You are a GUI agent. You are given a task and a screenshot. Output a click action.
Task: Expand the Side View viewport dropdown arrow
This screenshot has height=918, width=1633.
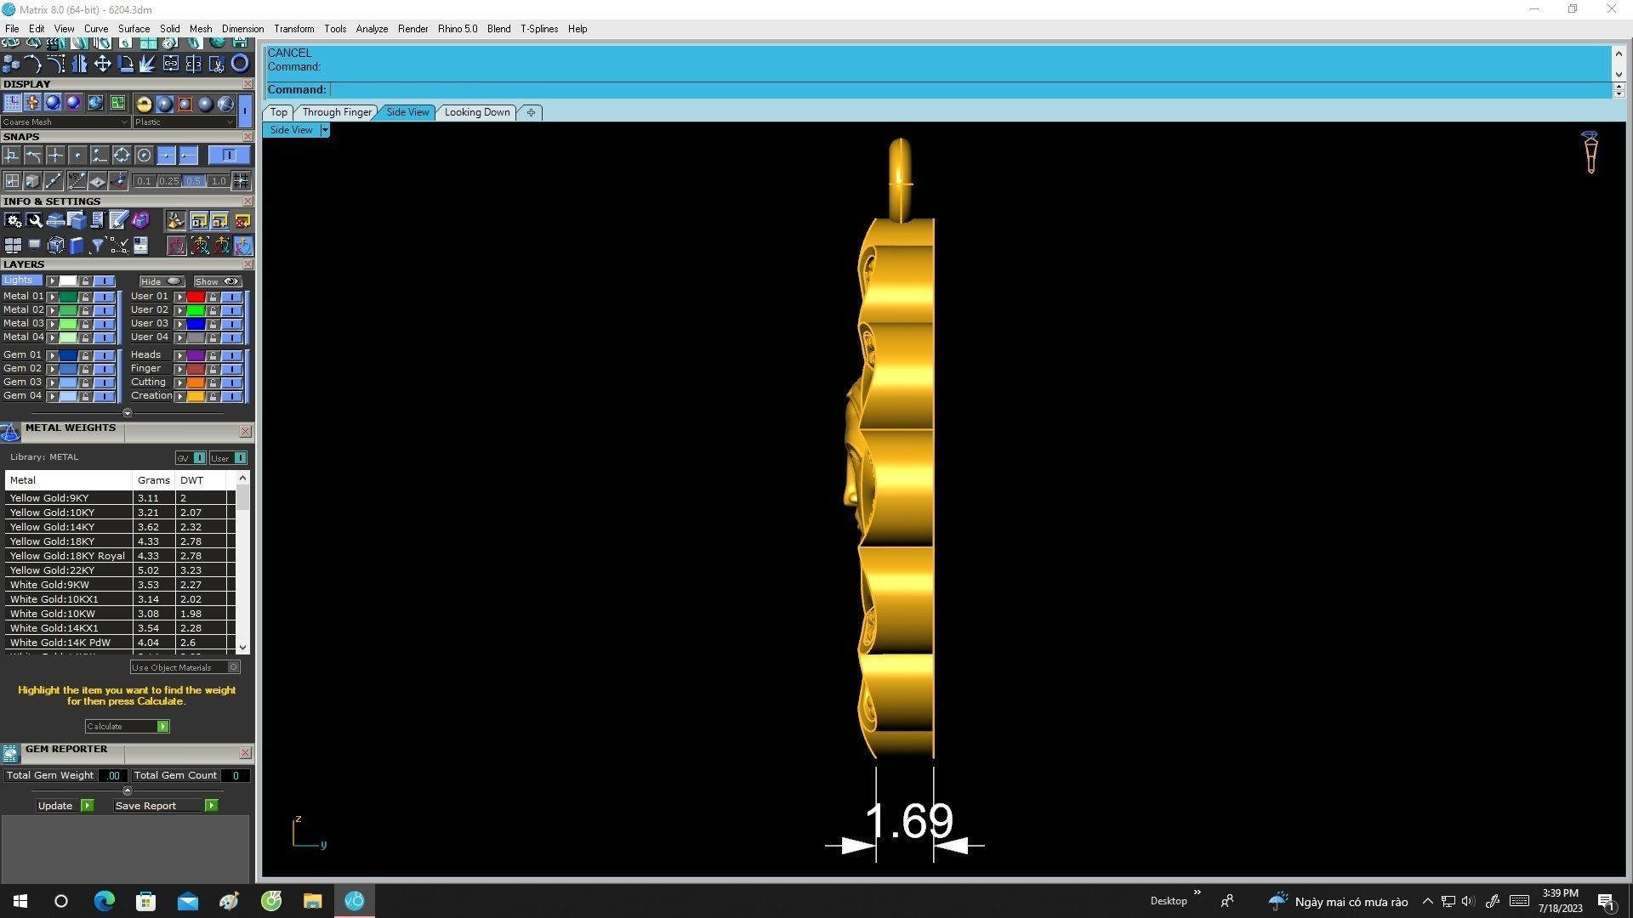324,130
